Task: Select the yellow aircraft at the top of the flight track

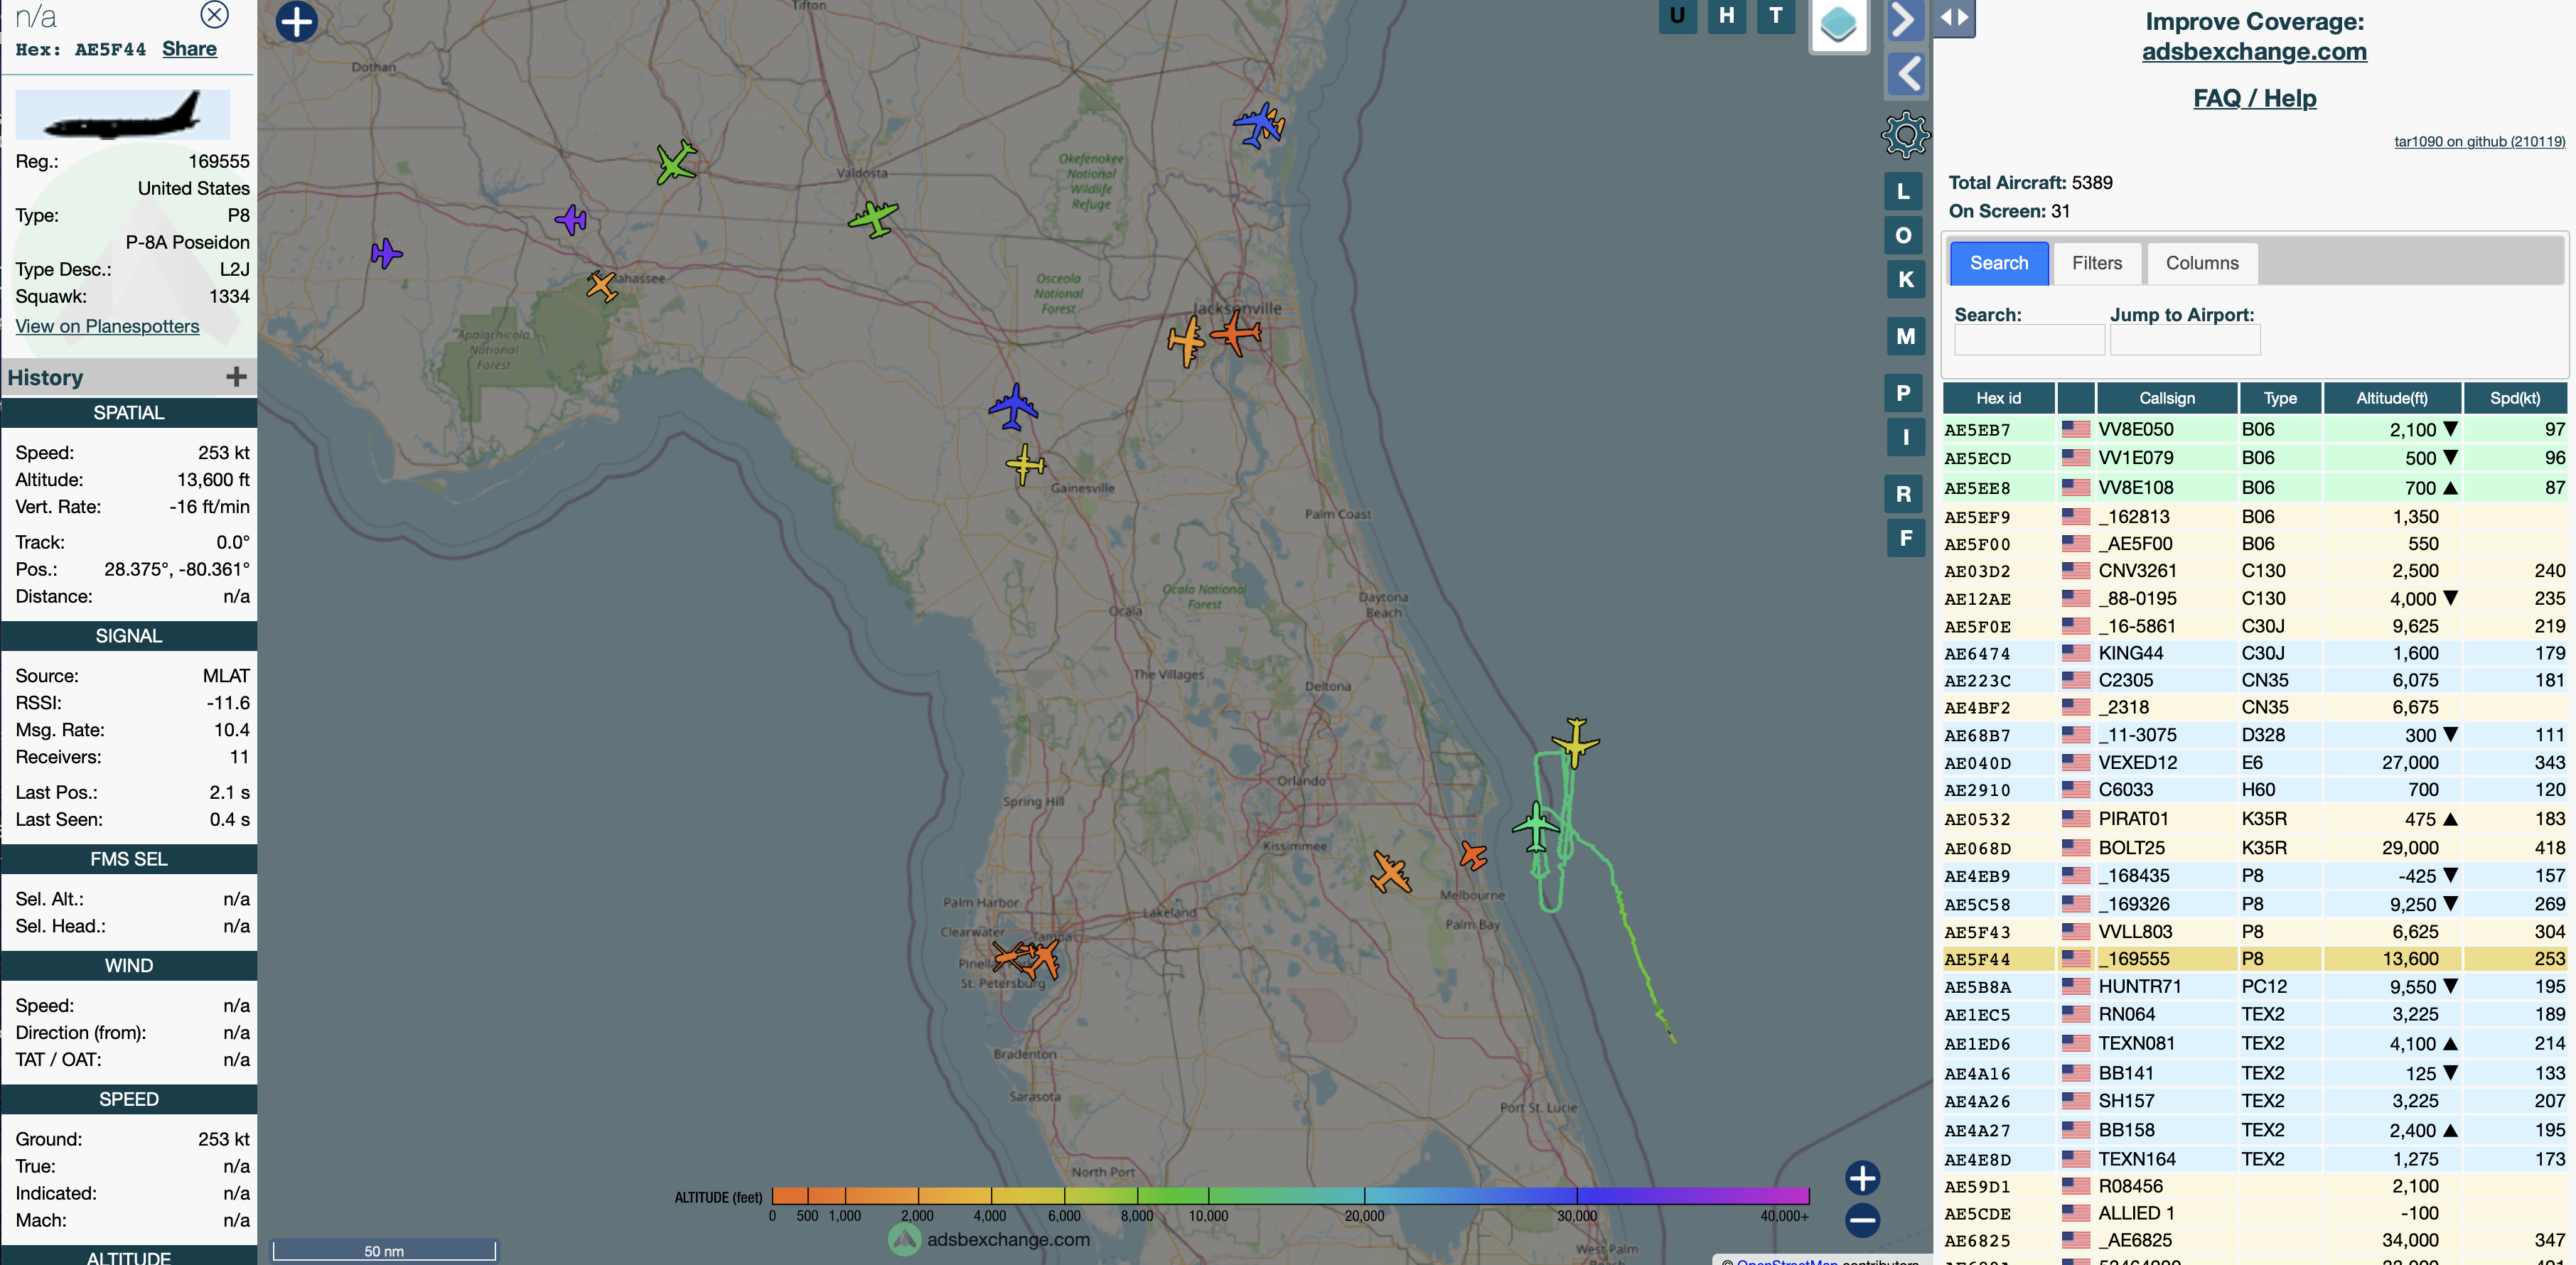Action: point(1575,742)
